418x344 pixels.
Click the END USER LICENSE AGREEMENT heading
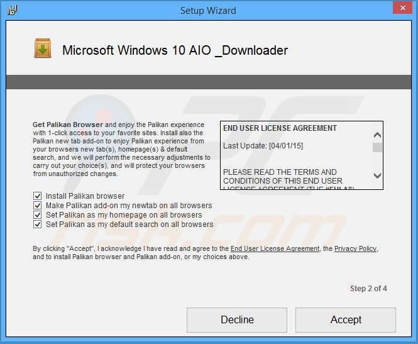pos(280,128)
